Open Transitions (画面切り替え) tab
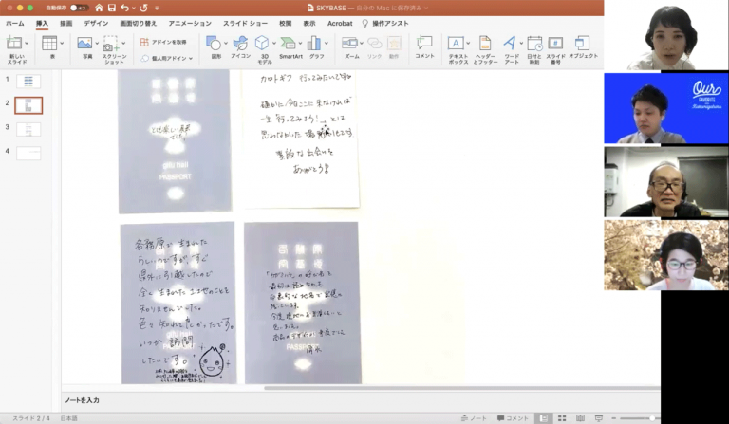Image resolution: width=729 pixels, height=424 pixels. click(138, 23)
